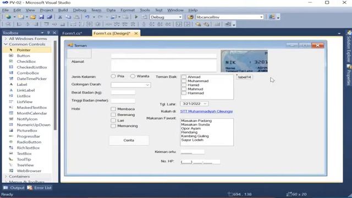The image size is (352, 198).
Task: Select the RichTextBox icon in Toolbox
Action: 11,148
